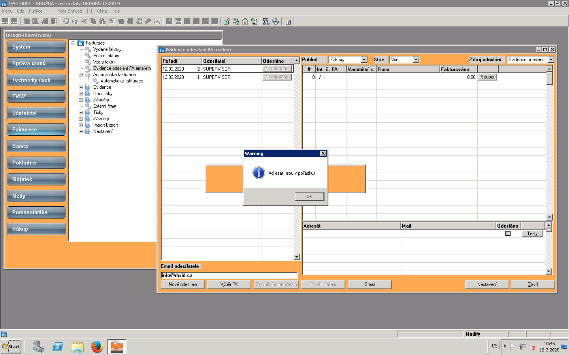Image resolution: width=569 pixels, height=355 pixels.
Task: Open the Účetnictví module in main menu
Action: pyautogui.click(x=36, y=113)
